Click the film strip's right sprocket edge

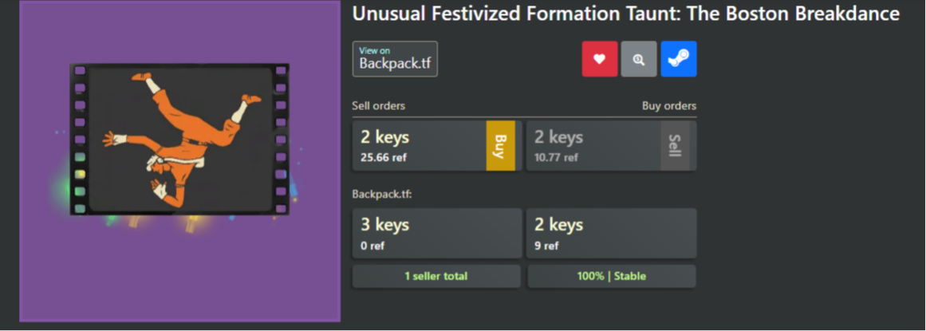pyautogui.click(x=281, y=139)
